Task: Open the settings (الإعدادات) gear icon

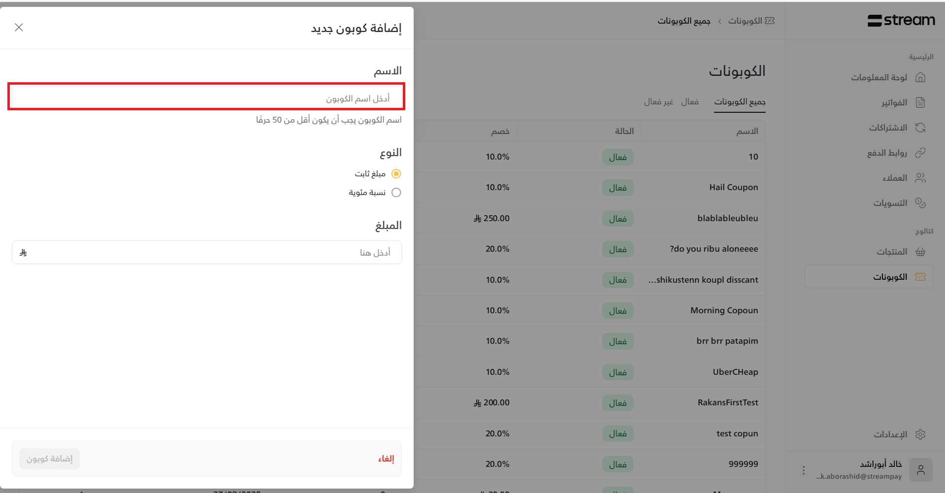Action: click(920, 434)
